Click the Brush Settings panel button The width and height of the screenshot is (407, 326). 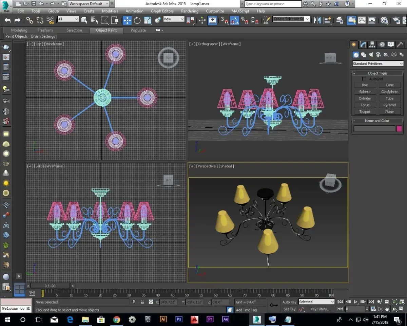(x=43, y=36)
